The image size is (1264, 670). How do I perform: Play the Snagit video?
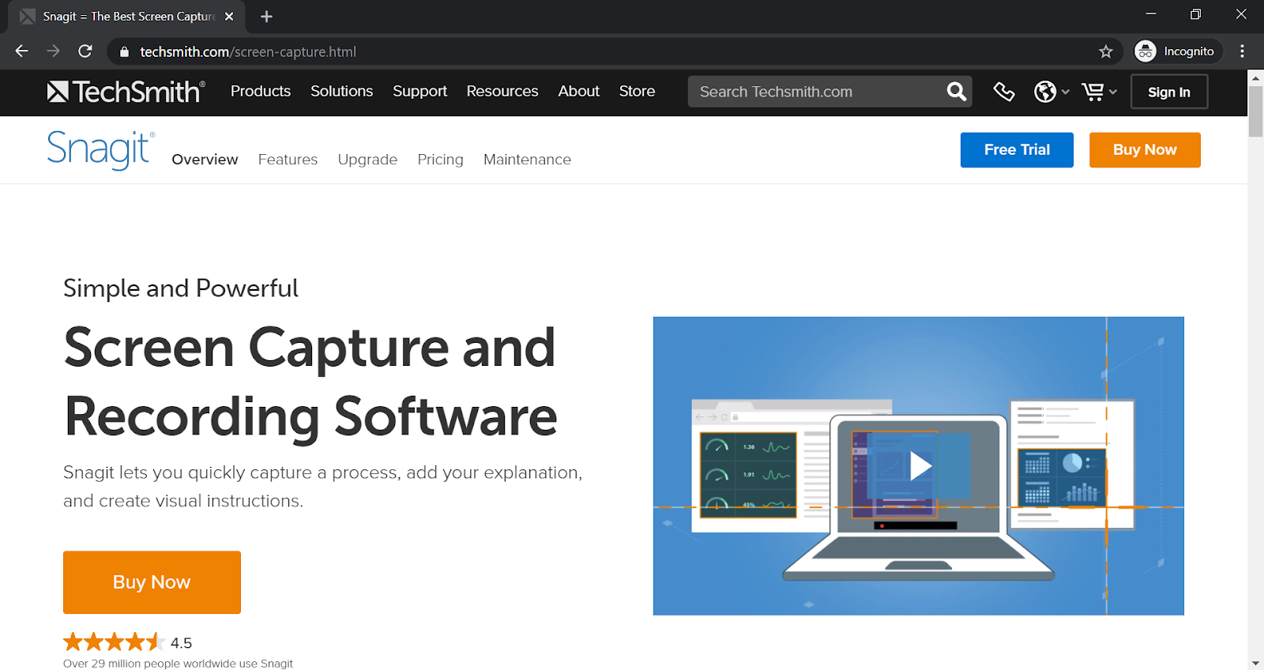tap(920, 465)
